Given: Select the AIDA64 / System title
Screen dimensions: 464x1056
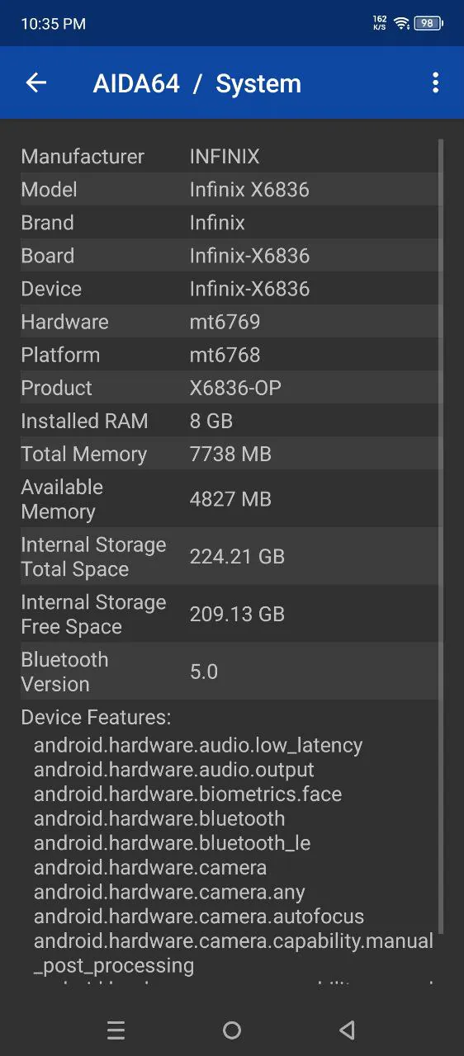Looking at the screenshot, I should (x=197, y=83).
